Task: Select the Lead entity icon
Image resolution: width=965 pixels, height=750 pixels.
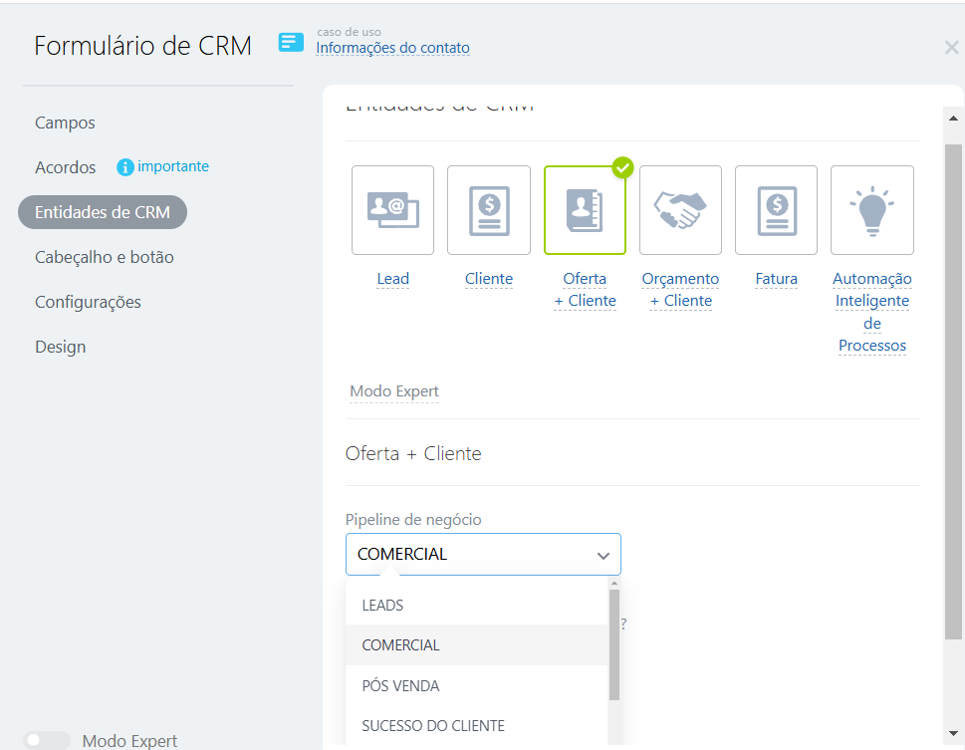Action: (x=392, y=210)
